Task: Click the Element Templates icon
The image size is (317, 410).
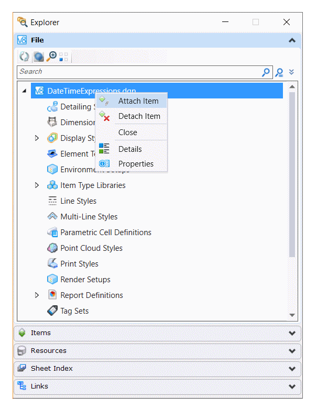Action: click(52, 153)
